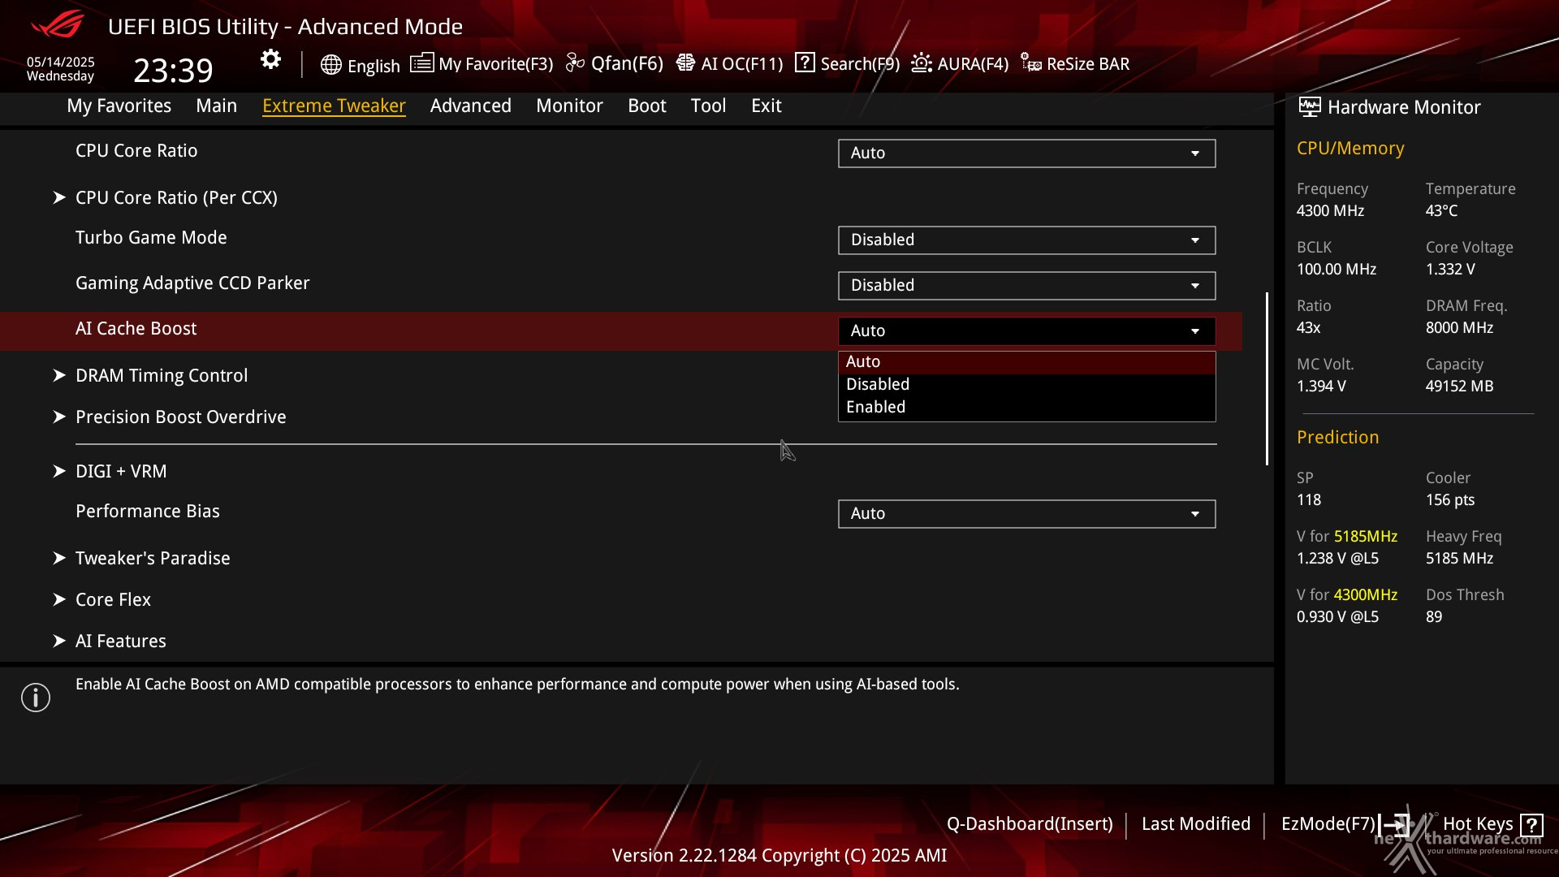
Task: Open Gaming Adaptive CCD Parker dropdown
Action: tap(1026, 286)
